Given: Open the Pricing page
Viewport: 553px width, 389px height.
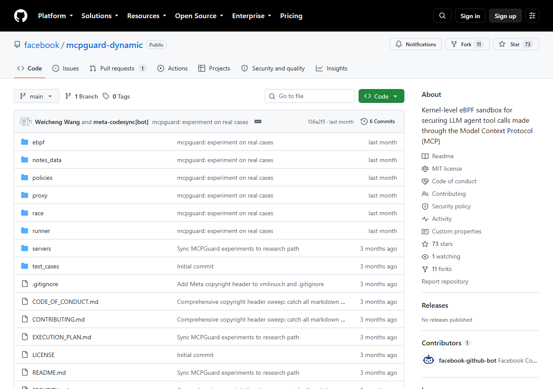Looking at the screenshot, I should (x=291, y=16).
